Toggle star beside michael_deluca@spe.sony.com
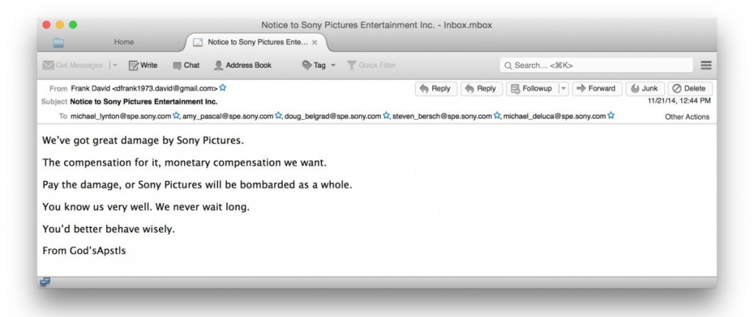This screenshot has width=754, height=317. point(611,116)
